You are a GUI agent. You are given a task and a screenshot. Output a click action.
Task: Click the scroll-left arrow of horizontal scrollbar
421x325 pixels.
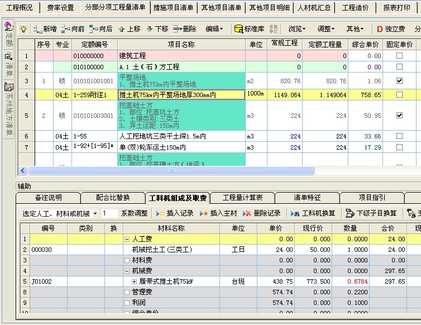click(x=23, y=170)
